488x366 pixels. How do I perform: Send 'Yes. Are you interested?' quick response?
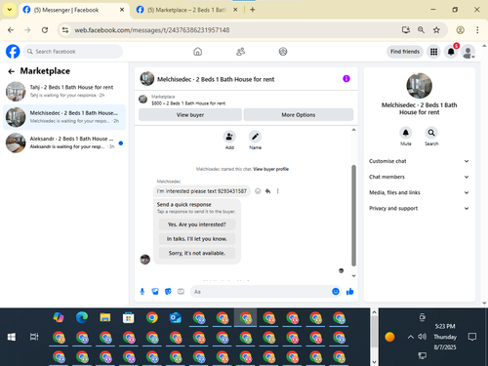pyautogui.click(x=197, y=224)
